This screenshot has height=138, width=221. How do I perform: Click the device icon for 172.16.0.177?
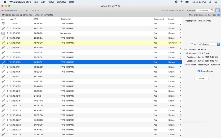pos(3,77)
